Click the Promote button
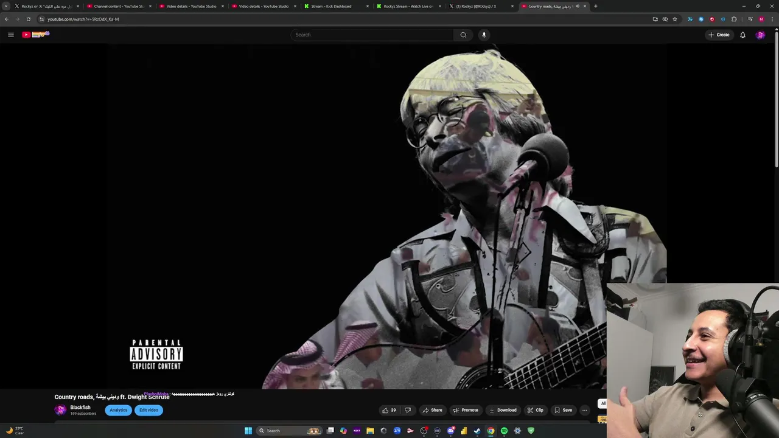The height and width of the screenshot is (438, 779). point(465,410)
